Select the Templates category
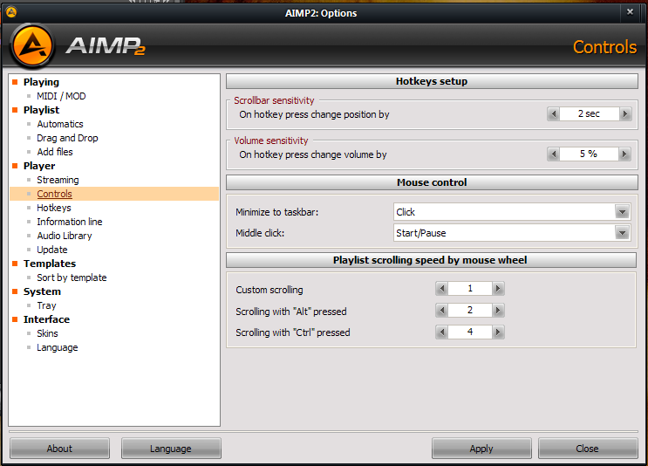The image size is (648, 466). pyautogui.click(x=50, y=264)
